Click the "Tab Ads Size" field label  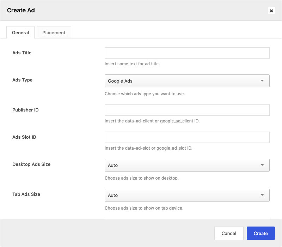(26, 194)
